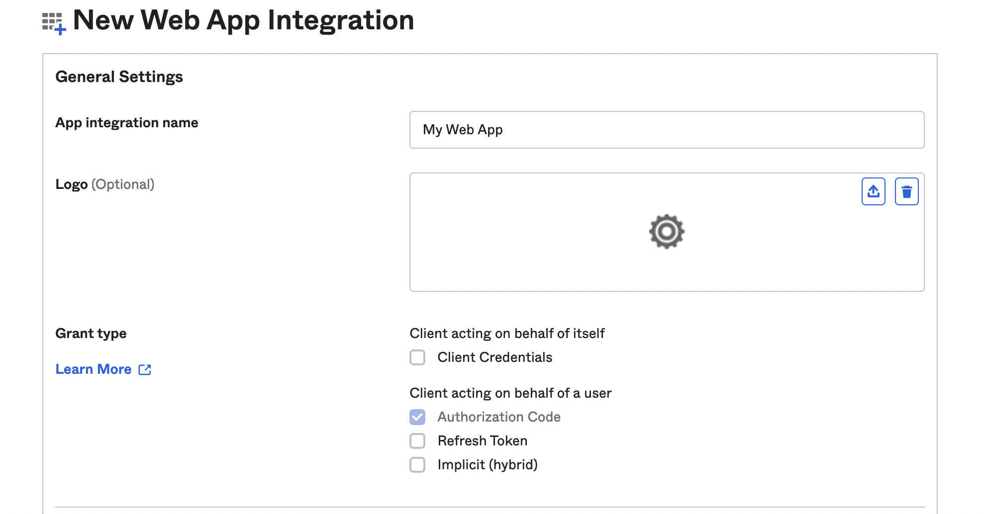Image resolution: width=984 pixels, height=514 pixels.
Task: Click the external link icon beside Learn More
Action: click(x=145, y=369)
